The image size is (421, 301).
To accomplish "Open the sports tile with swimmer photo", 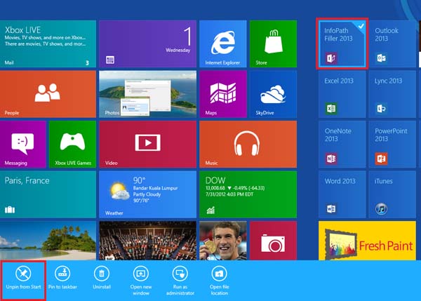I will coord(223,241).
